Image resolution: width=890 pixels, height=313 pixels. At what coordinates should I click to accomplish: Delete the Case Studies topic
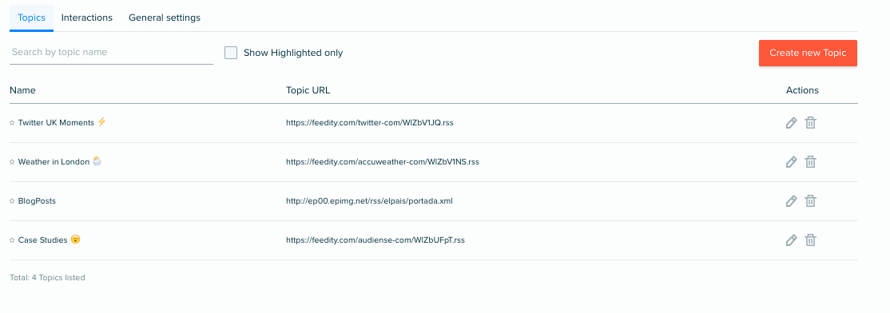(x=811, y=240)
